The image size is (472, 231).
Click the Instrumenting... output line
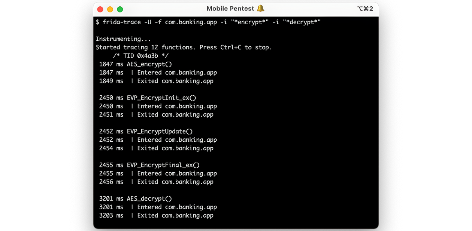pos(123,39)
